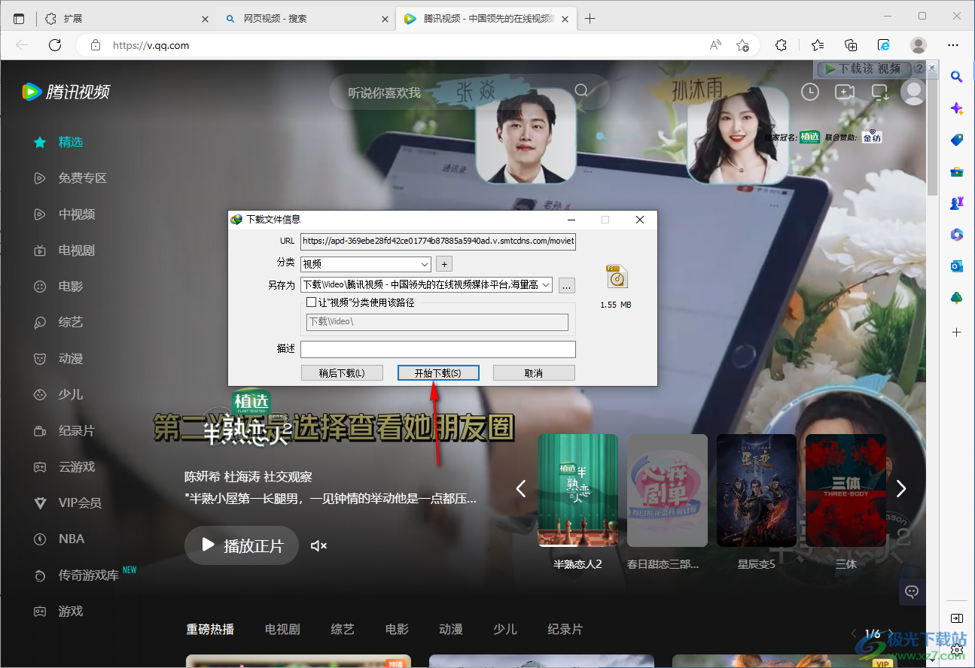
Task: Select the 纪录片 category in 重磅热播 row
Action: click(x=565, y=630)
